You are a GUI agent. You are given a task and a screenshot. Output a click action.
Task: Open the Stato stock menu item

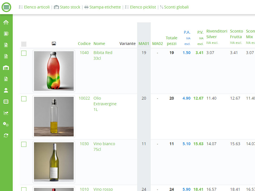[67, 7]
